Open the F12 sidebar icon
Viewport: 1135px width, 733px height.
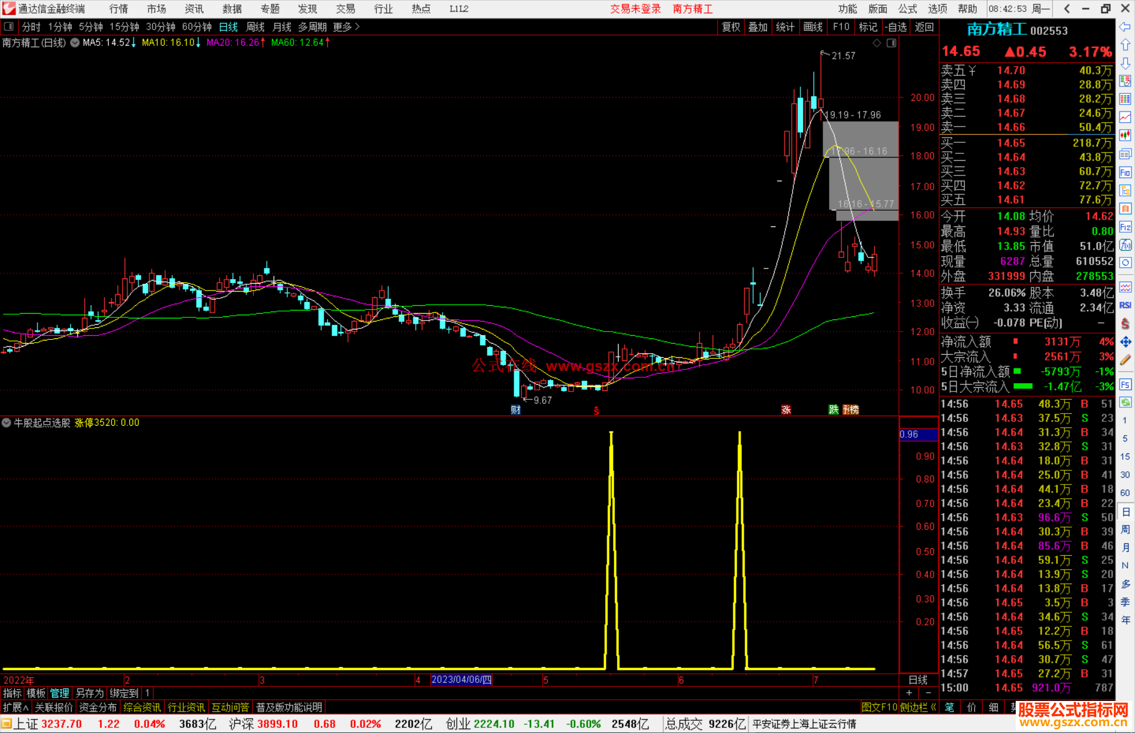click(1125, 227)
